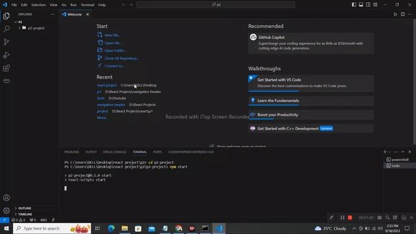Click the Windows taskbar search box
416x234 pixels.
[52, 228]
